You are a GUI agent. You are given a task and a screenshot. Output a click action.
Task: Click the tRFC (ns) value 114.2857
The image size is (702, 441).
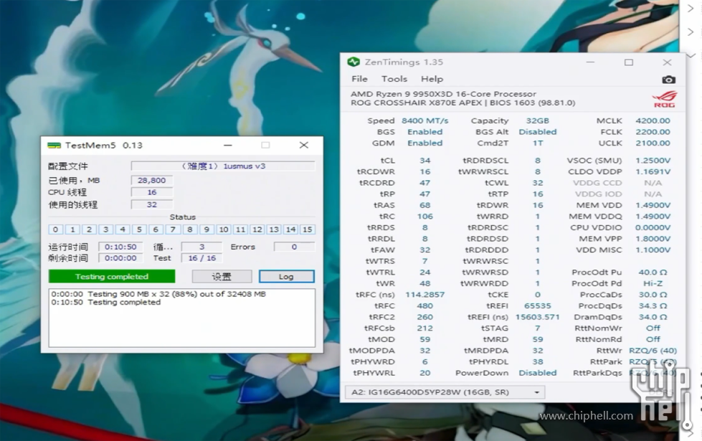coord(425,295)
